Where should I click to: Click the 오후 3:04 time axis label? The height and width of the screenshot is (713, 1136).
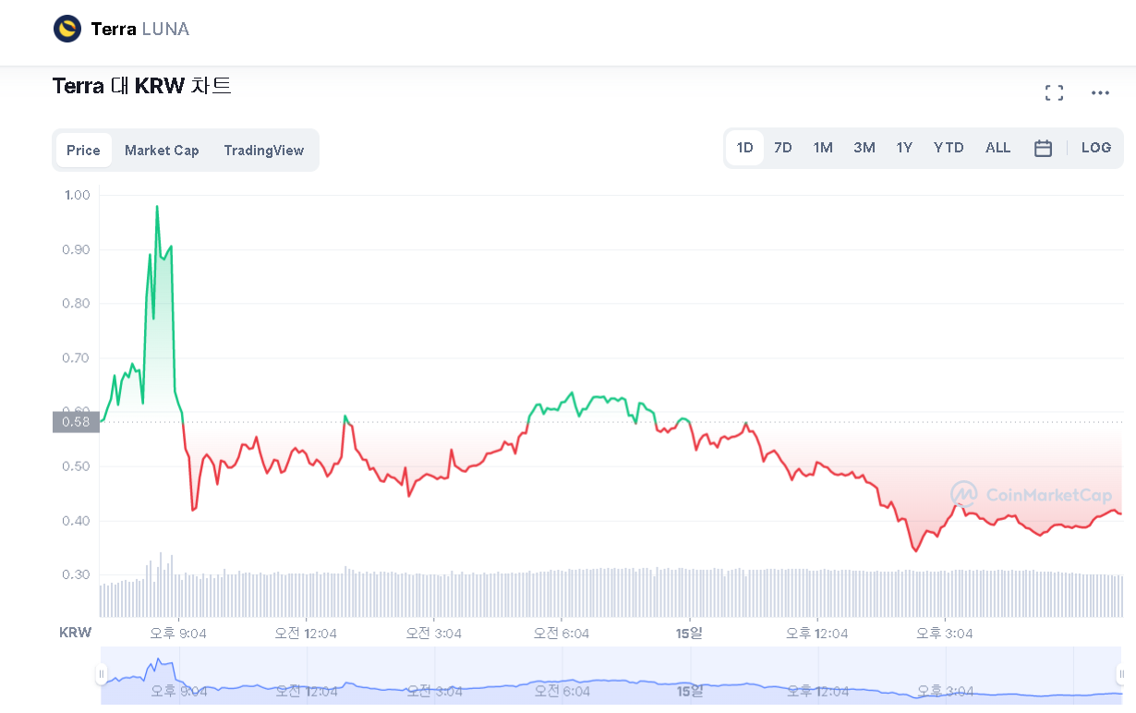point(945,633)
